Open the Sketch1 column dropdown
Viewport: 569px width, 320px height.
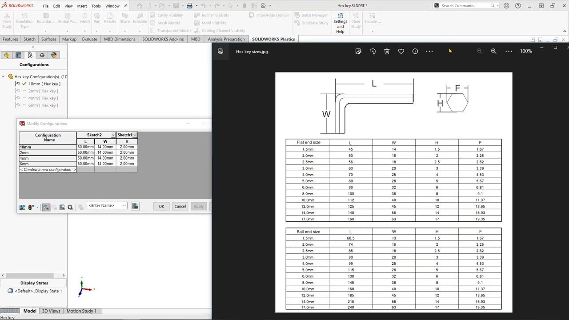click(x=135, y=135)
